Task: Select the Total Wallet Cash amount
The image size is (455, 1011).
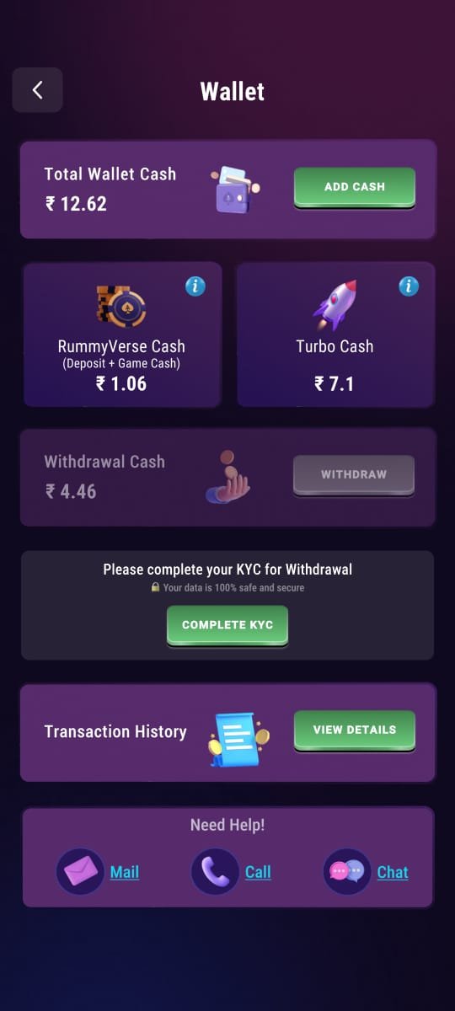Action: tap(76, 203)
